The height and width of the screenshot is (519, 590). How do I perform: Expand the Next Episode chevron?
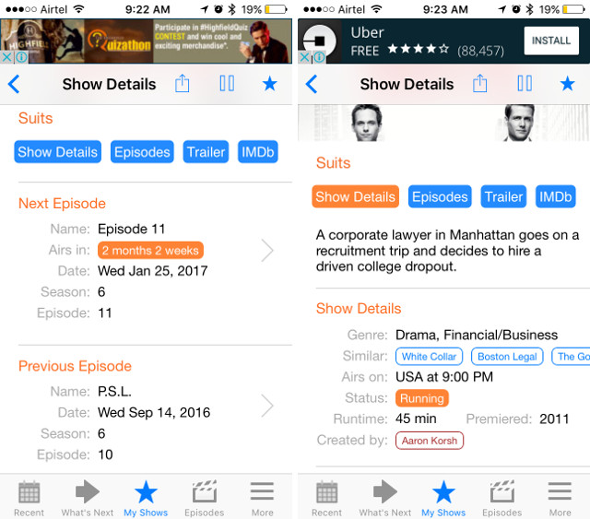tap(267, 250)
